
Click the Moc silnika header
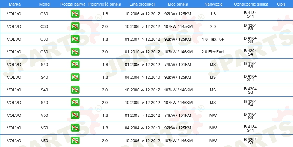click(178, 4)
